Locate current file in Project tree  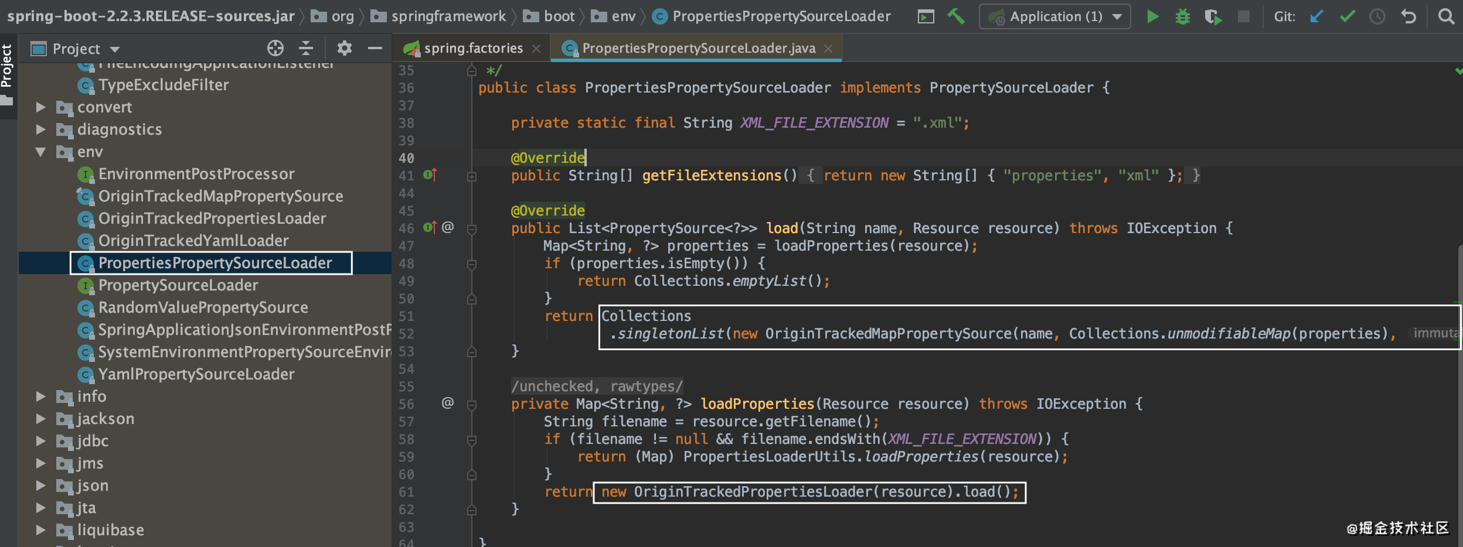tap(275, 48)
